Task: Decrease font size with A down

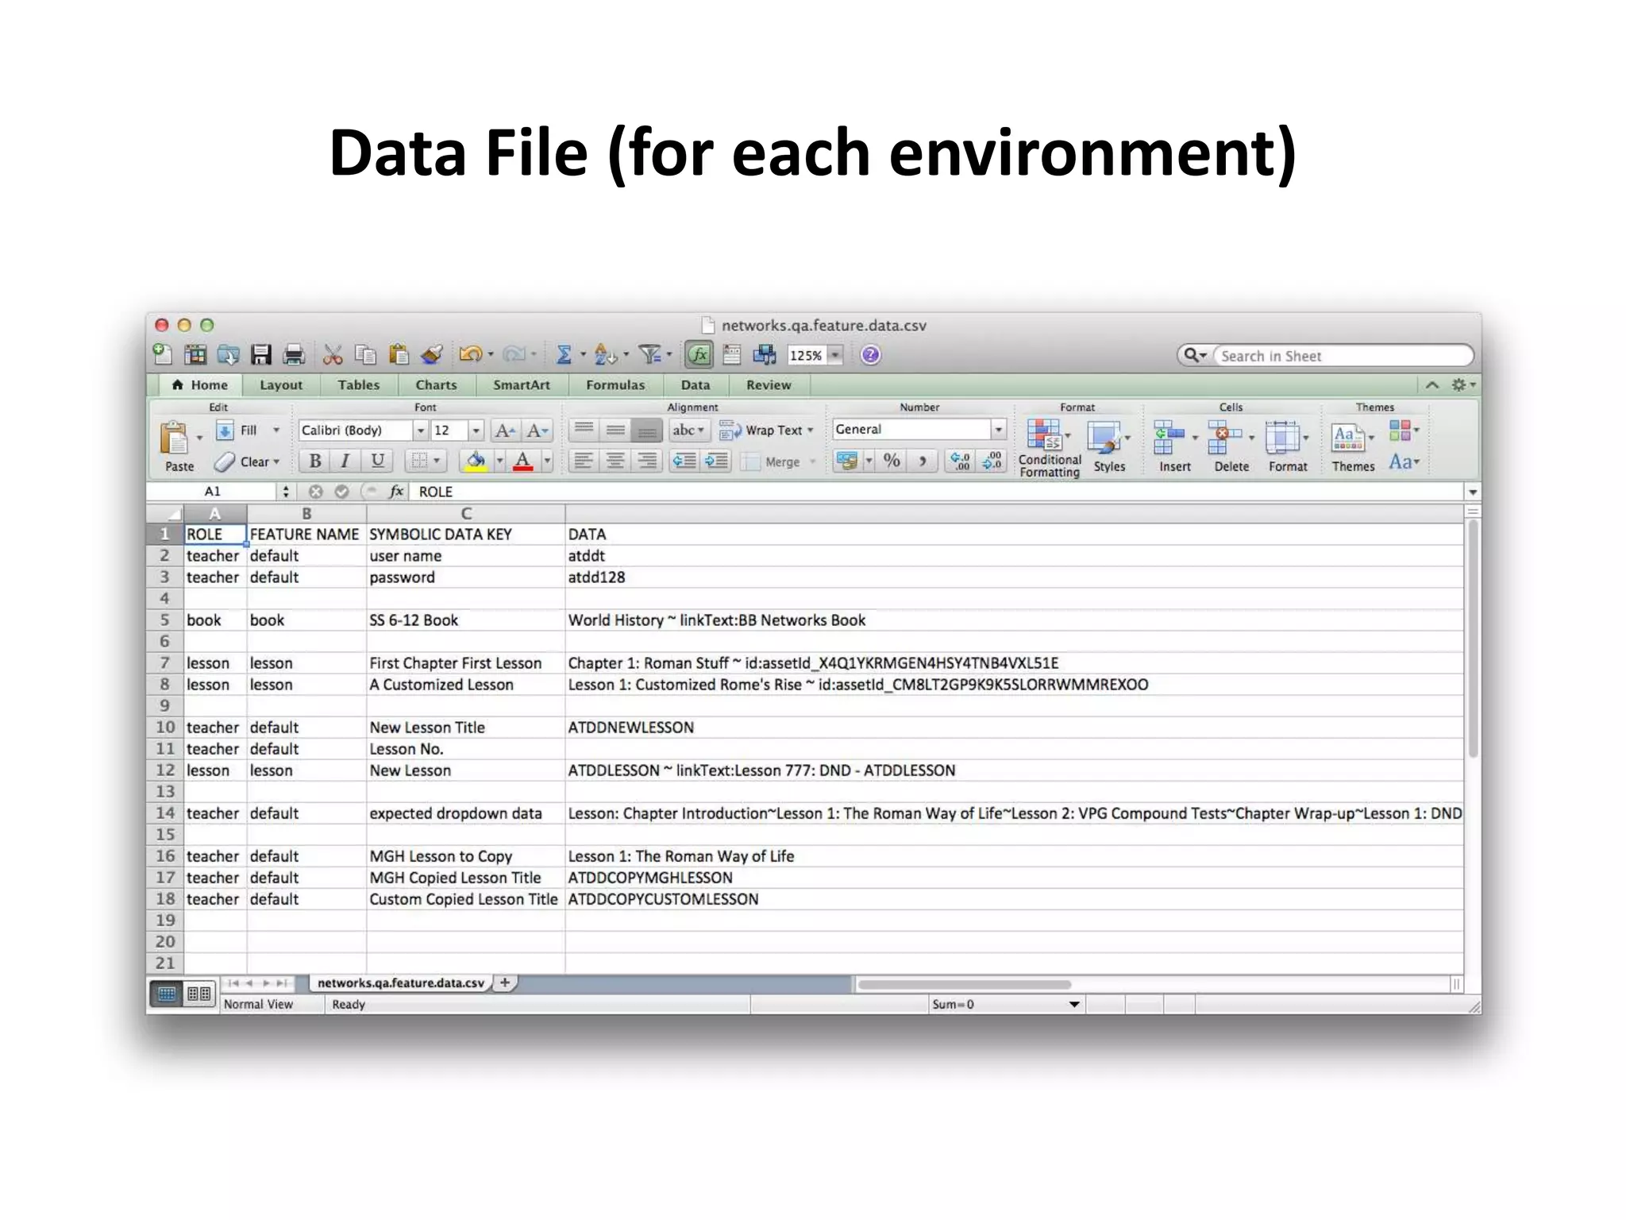Action: pyautogui.click(x=538, y=430)
